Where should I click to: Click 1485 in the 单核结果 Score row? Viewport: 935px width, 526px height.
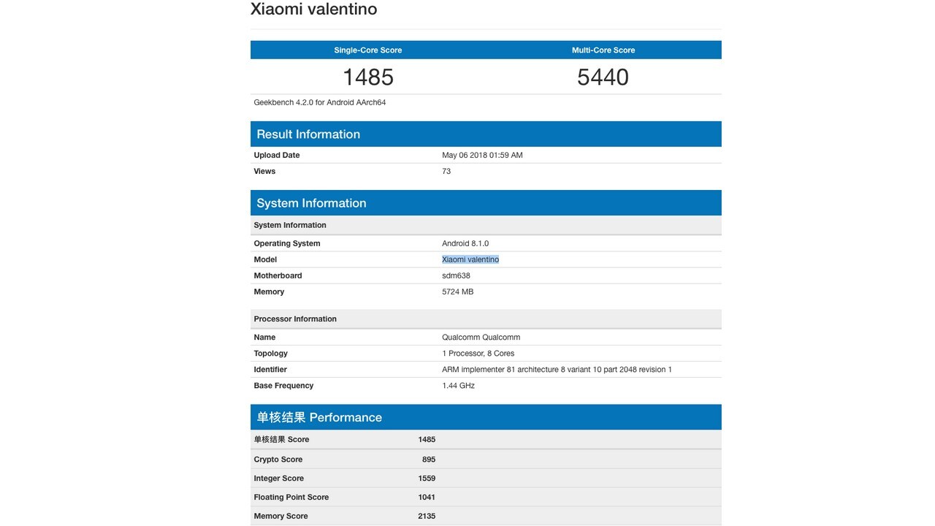coord(427,440)
